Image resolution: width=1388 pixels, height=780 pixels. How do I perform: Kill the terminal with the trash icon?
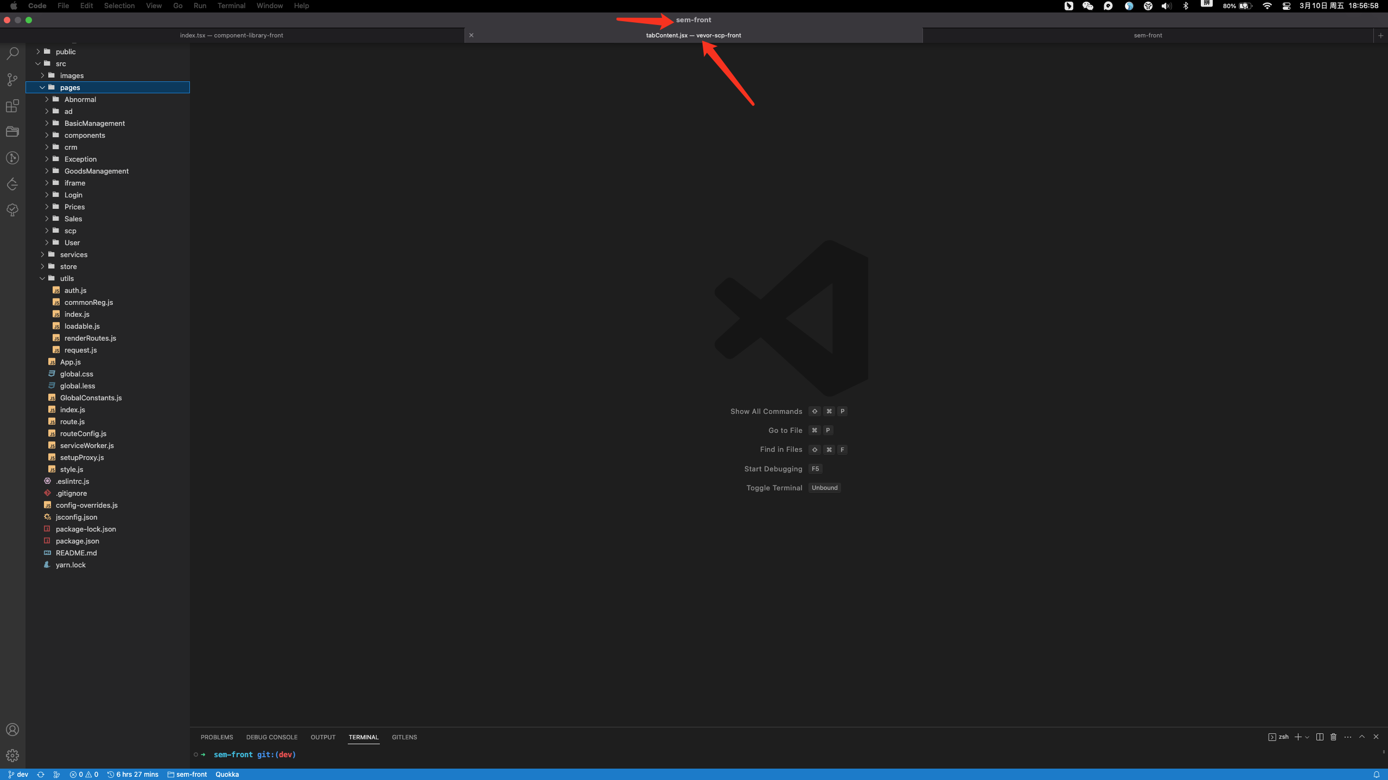[x=1333, y=737]
